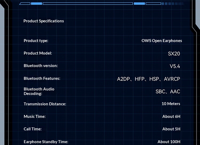Click the 'OWS Open Earphones' value

[162, 41]
